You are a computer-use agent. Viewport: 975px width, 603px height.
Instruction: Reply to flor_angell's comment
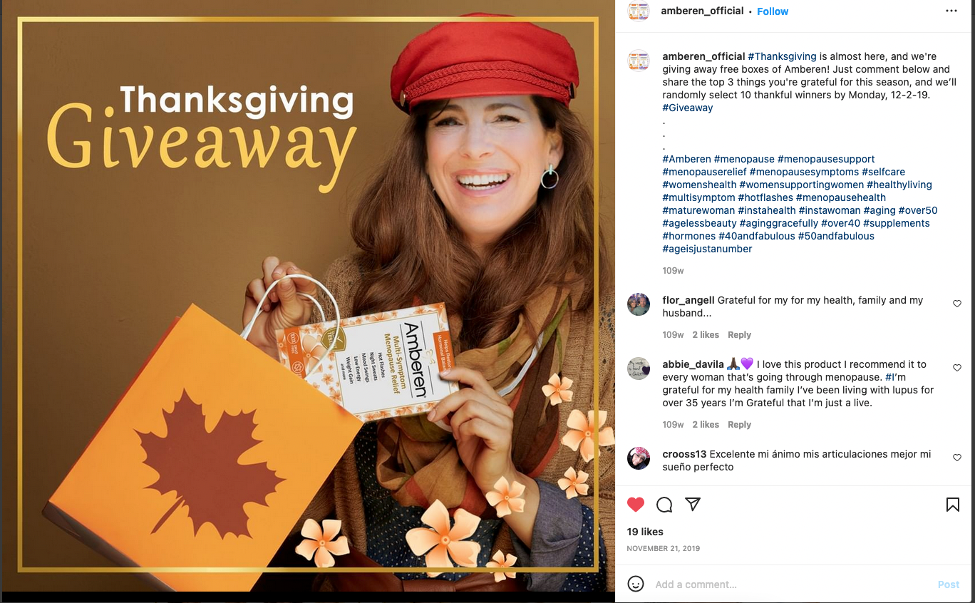click(x=739, y=335)
